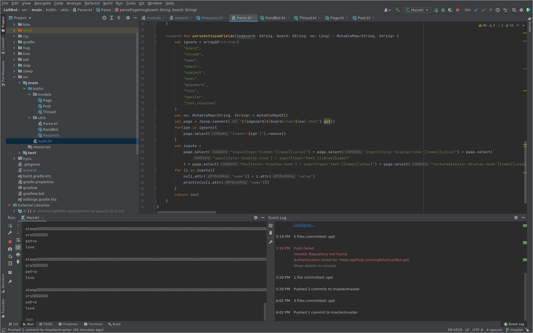The width and height of the screenshot is (533, 333).
Task: Toggle scroll to end in Run console
Action: tap(18, 247)
